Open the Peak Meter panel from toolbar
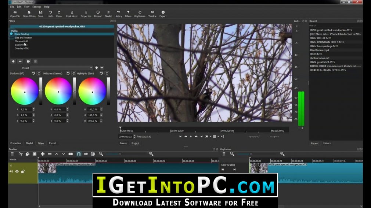Viewport: 371px width, 208px height. [x=72, y=14]
